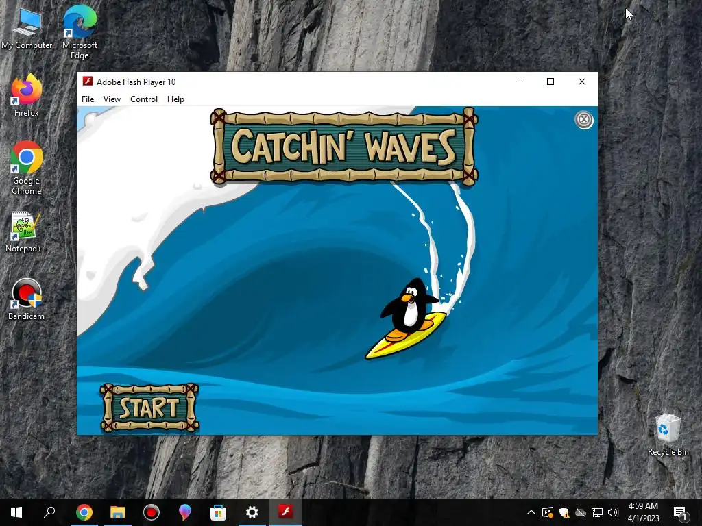This screenshot has width=702, height=526.
Task: Maximize the Flash Player window
Action: click(x=550, y=82)
